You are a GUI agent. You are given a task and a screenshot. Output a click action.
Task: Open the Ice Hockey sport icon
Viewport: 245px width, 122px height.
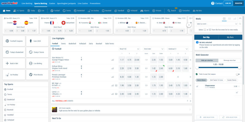pyautogui.click(x=89, y=11)
